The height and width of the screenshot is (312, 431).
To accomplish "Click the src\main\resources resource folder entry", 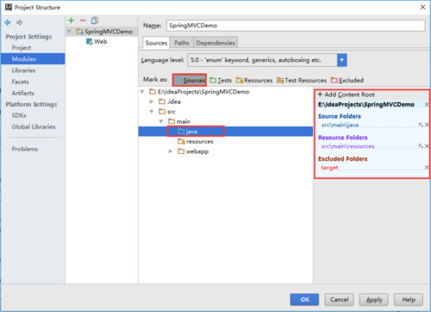I will [x=347, y=146].
